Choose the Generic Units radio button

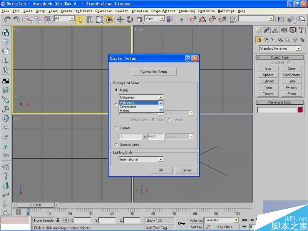[x=116, y=145]
